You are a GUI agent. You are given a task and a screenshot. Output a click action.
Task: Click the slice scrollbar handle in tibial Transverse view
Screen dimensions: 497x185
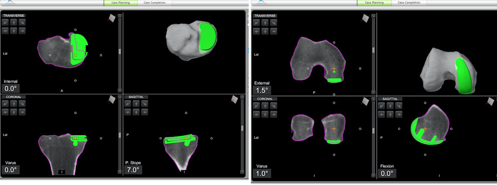(x=120, y=51)
